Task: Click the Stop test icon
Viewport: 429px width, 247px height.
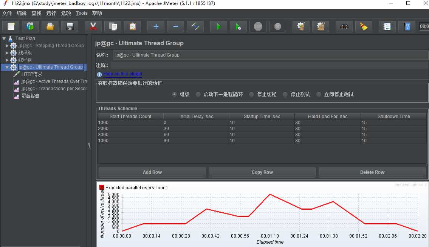Action: (x=258, y=26)
